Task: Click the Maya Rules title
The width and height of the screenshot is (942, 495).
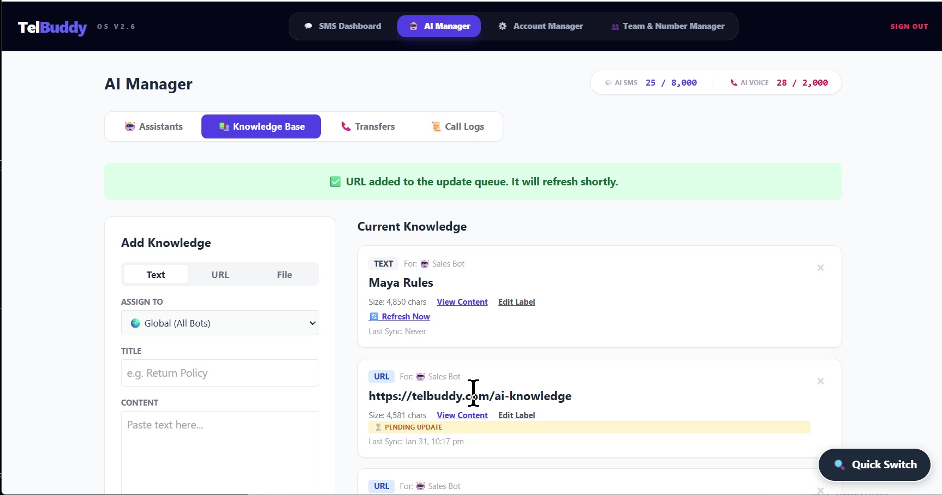Action: click(x=401, y=283)
